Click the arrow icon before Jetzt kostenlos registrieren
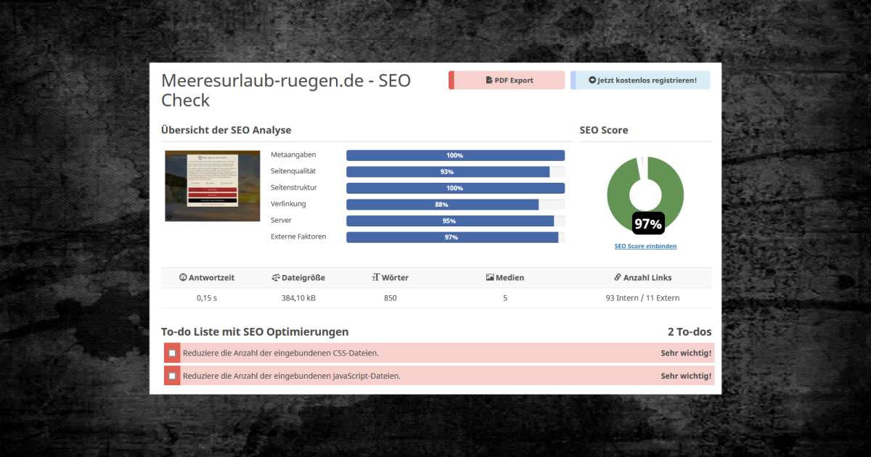The image size is (871, 457). click(592, 81)
